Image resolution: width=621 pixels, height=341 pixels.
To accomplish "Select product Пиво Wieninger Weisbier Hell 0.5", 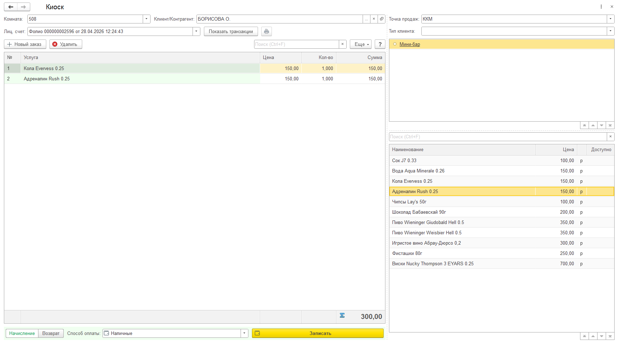I will 501,233.
